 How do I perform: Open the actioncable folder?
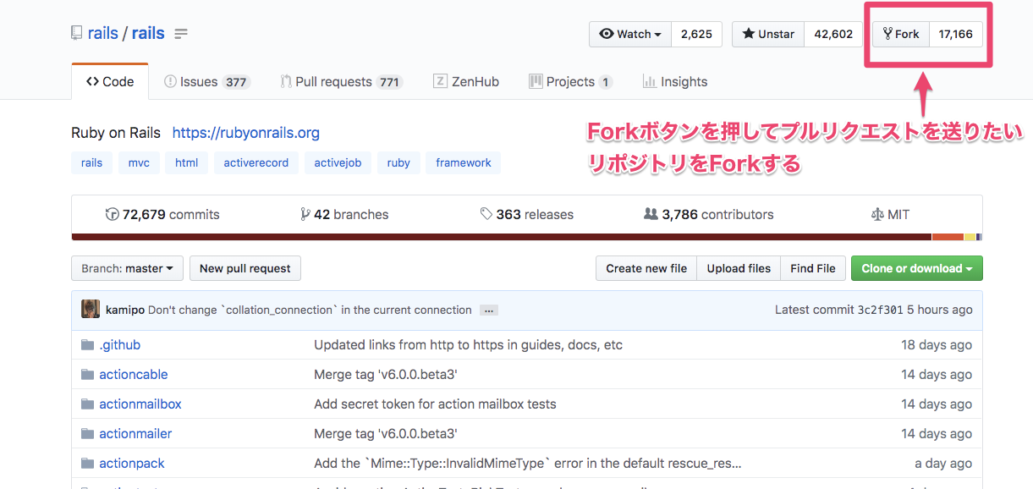(x=134, y=375)
